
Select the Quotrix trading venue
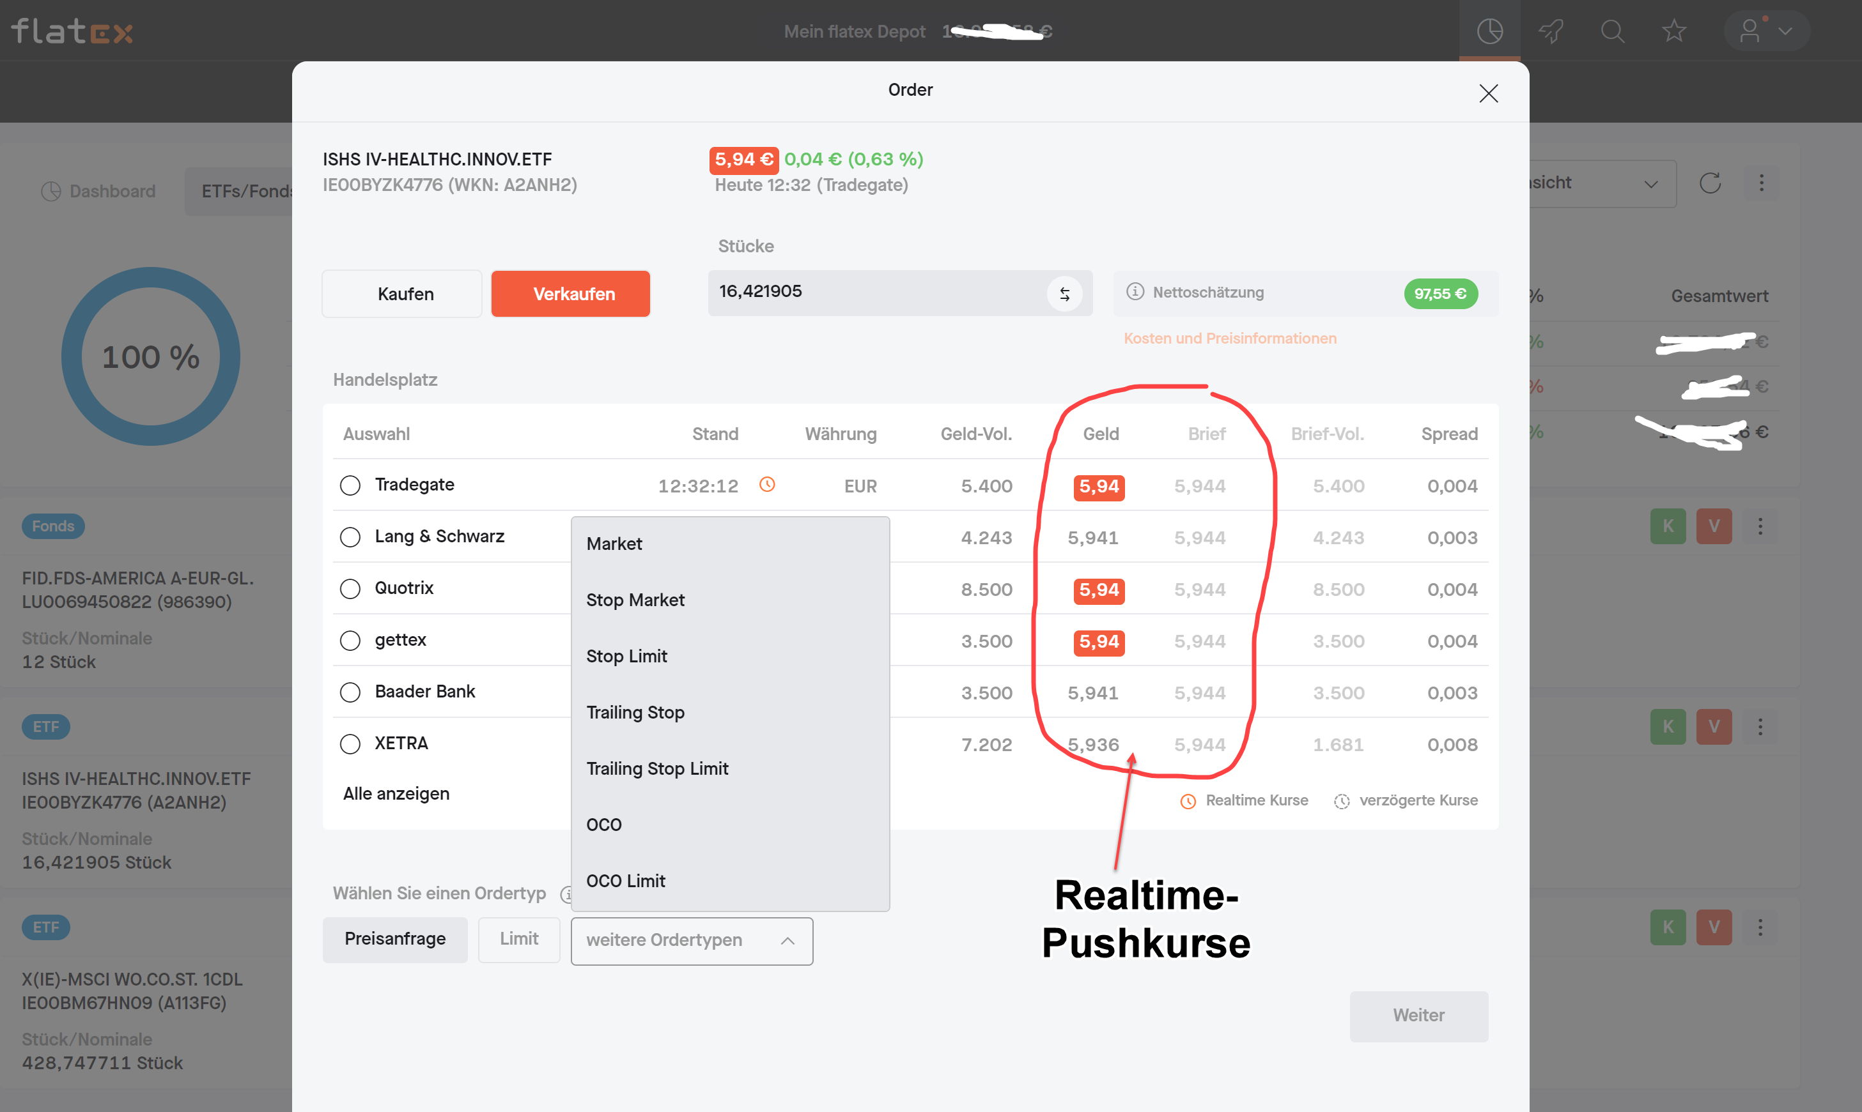(350, 588)
